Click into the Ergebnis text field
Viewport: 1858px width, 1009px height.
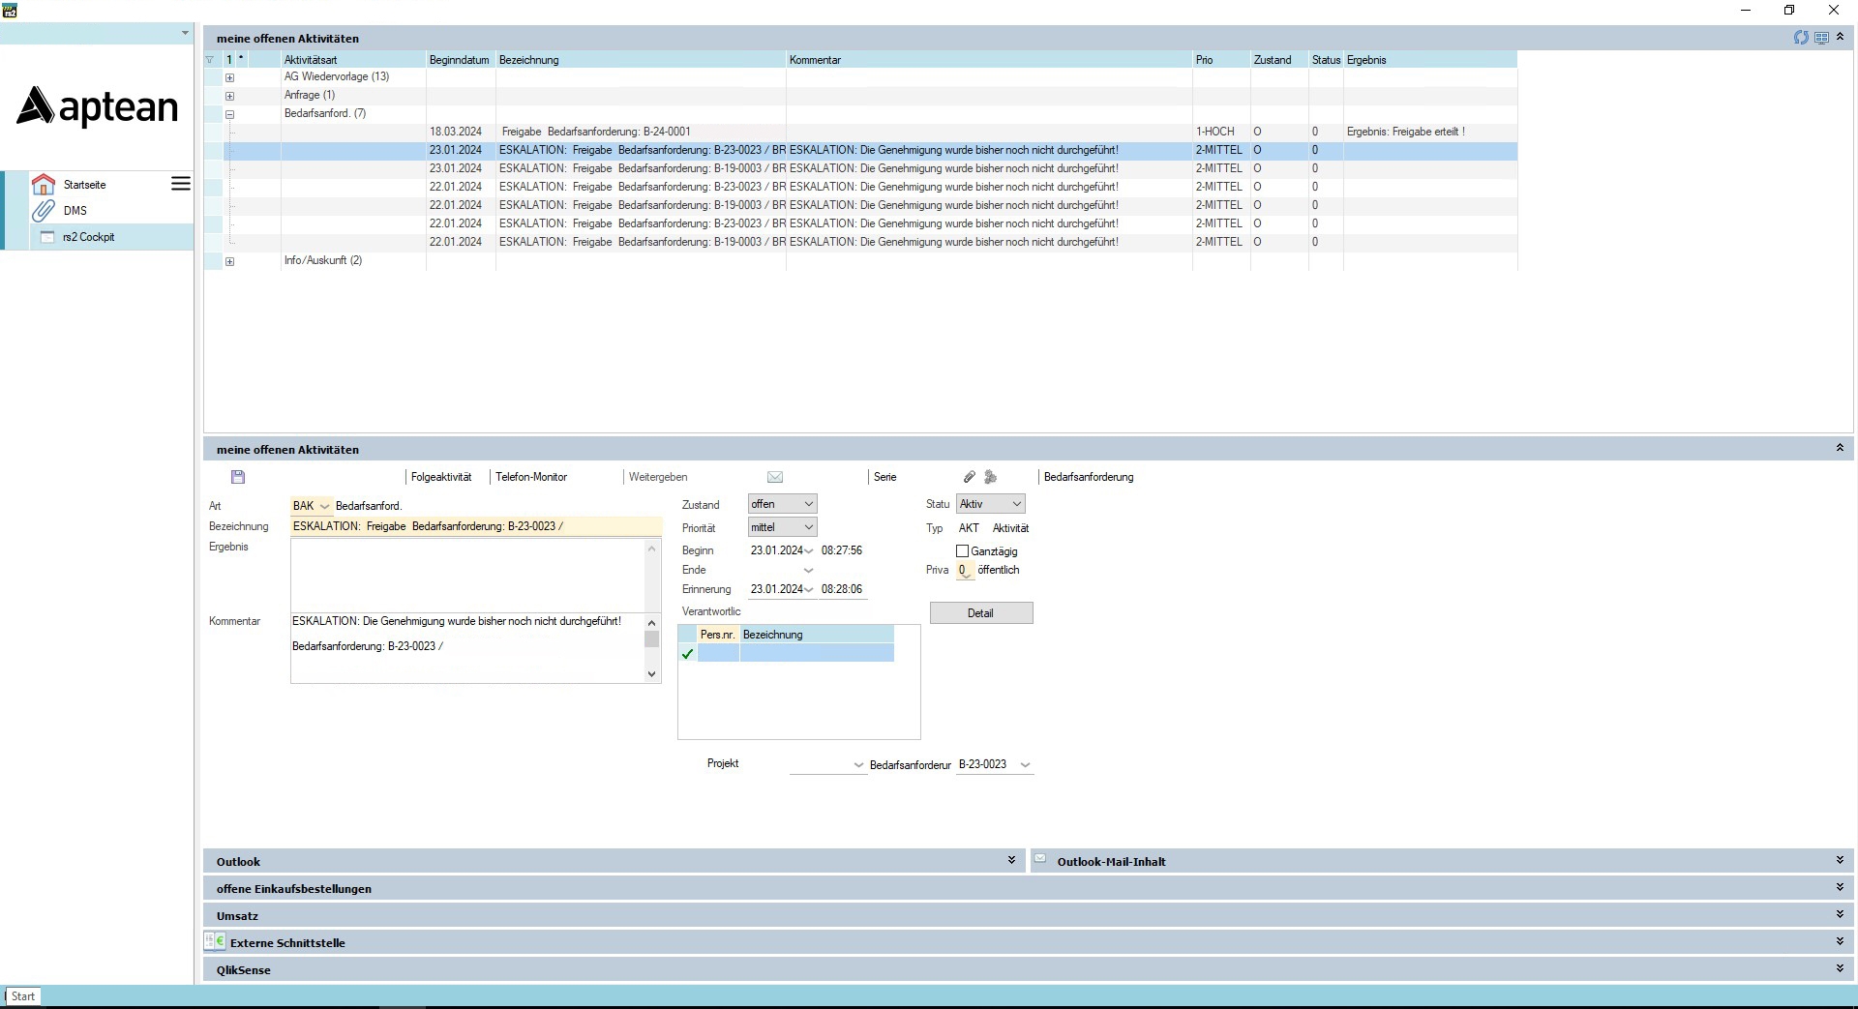coord(468,575)
